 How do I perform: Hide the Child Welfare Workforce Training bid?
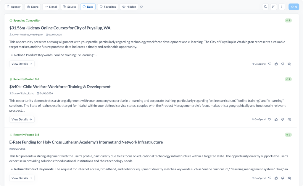pyautogui.click(x=289, y=119)
